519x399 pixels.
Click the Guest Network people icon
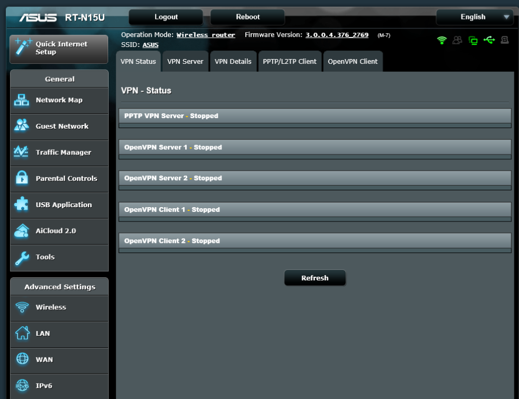22,125
